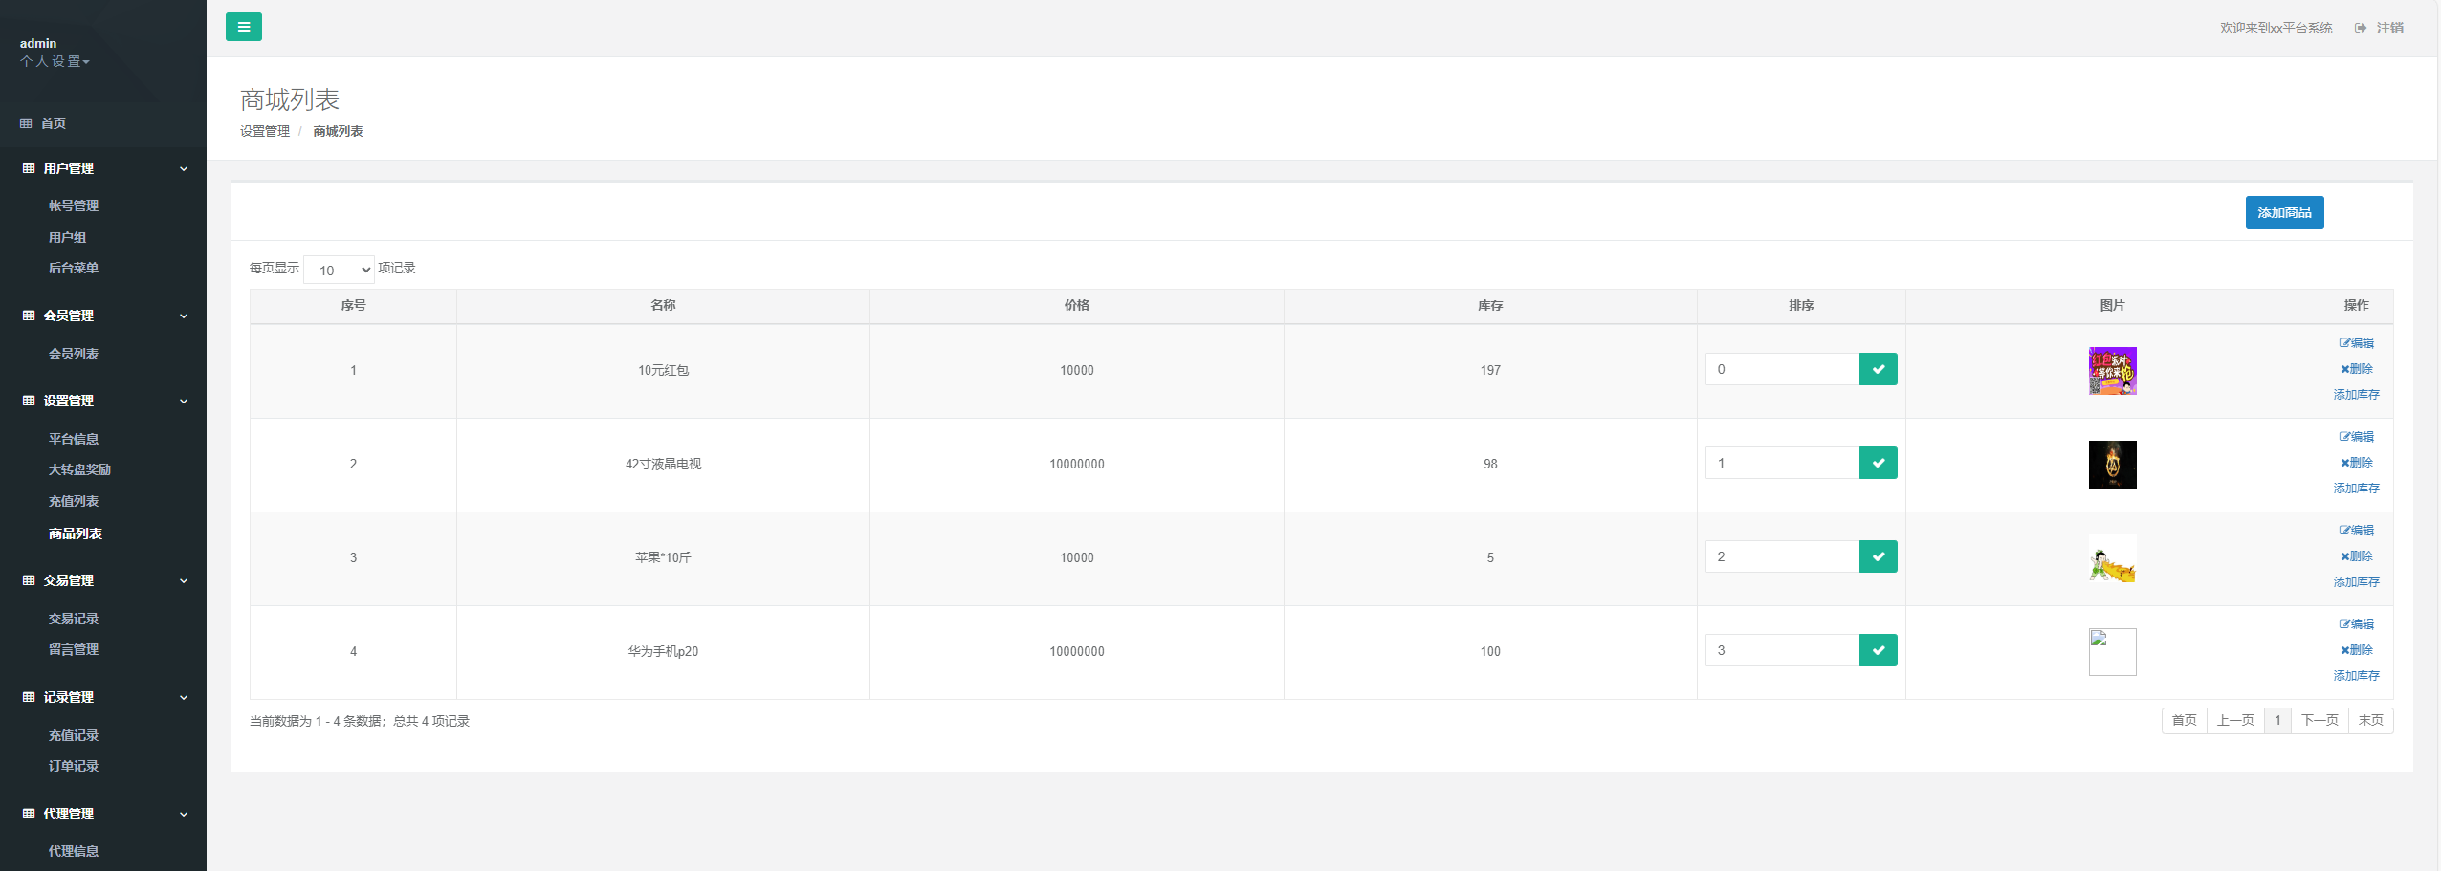
Task: Click the 添加商品 button
Action: (x=2284, y=212)
